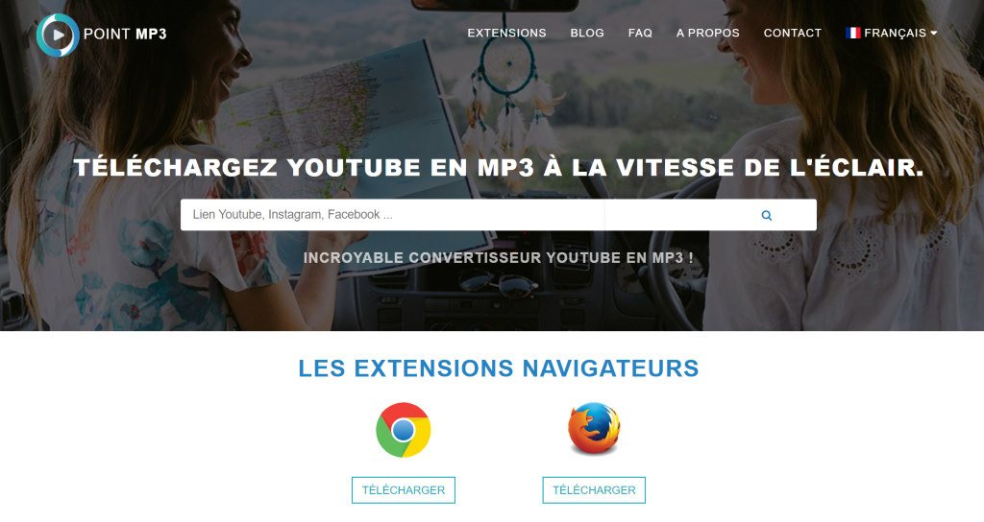Viewport: 984px width, 522px height.
Task: Click the magnifier search icon
Action: (x=766, y=216)
